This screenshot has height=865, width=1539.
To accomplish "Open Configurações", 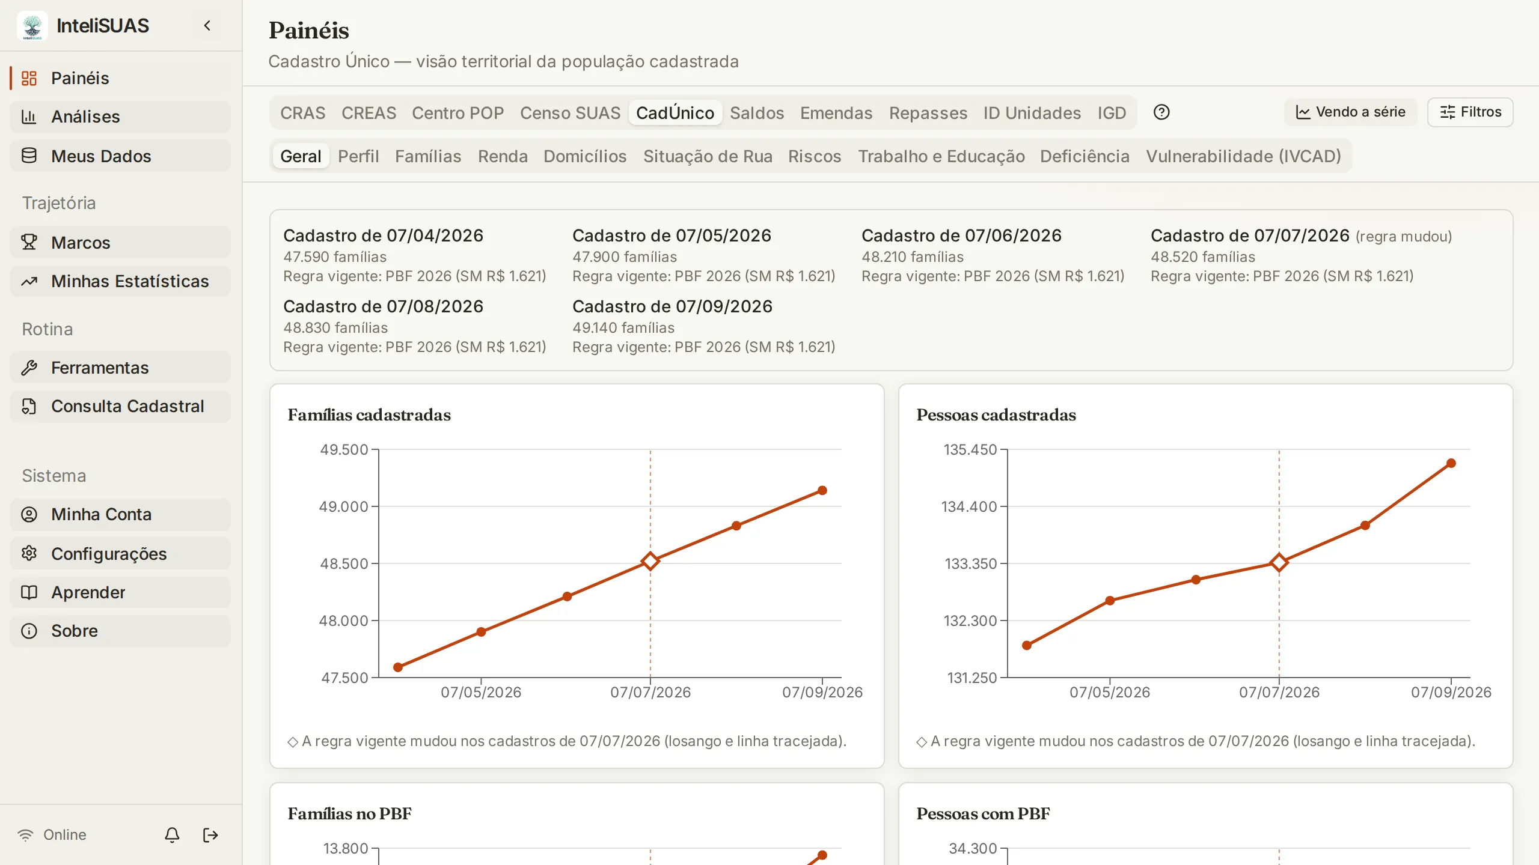I will click(120, 553).
